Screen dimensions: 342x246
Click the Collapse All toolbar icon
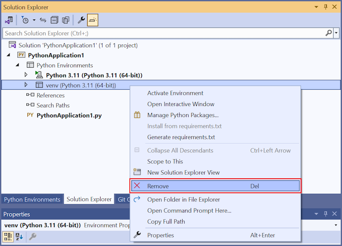(54, 20)
